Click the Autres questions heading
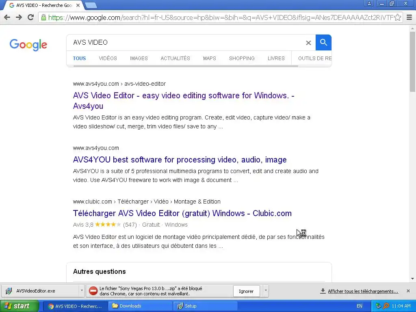Image resolution: width=416 pixels, height=312 pixels. [x=99, y=271]
